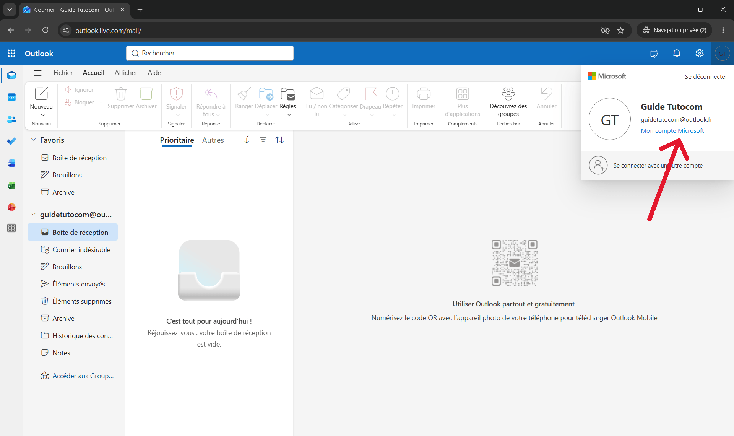This screenshot has height=436, width=734.
Task: Open the Mon compte Microsoft link
Action: pos(672,131)
